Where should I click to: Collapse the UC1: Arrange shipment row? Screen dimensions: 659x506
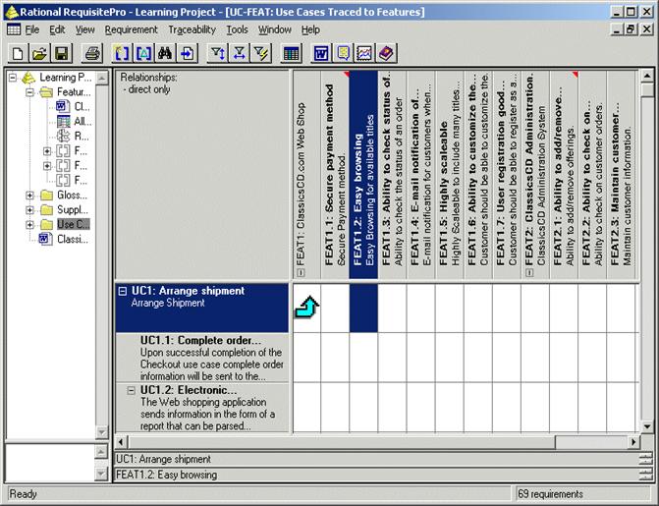[123, 291]
